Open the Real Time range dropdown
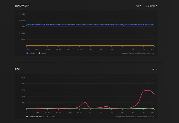The image size is (179, 123). click(x=151, y=6)
